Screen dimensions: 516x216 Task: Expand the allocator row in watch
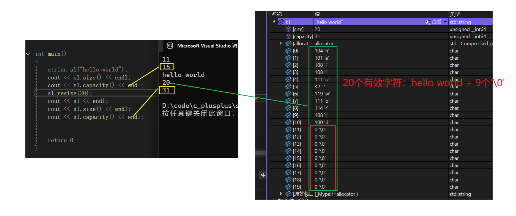[281, 43]
